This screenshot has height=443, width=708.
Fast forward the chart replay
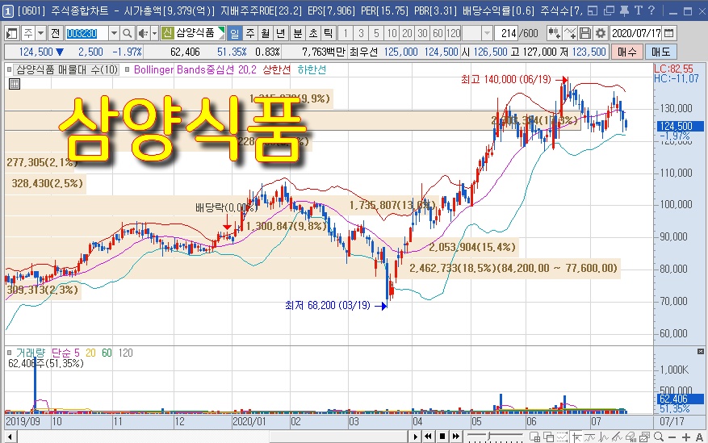(456, 437)
